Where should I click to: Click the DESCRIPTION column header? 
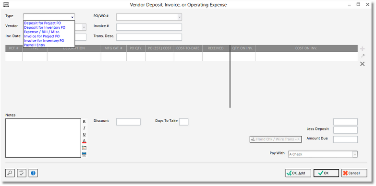[x=74, y=48]
